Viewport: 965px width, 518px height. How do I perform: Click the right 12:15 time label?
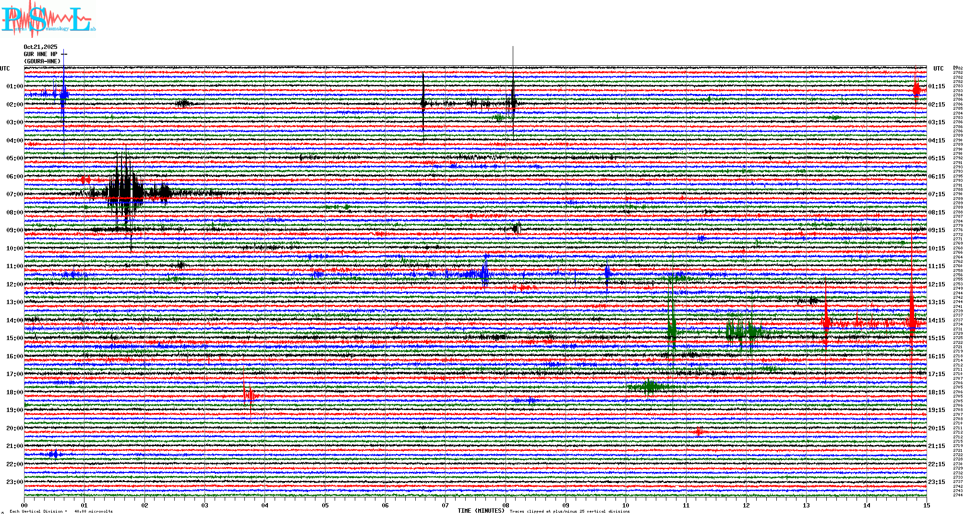pyautogui.click(x=936, y=284)
